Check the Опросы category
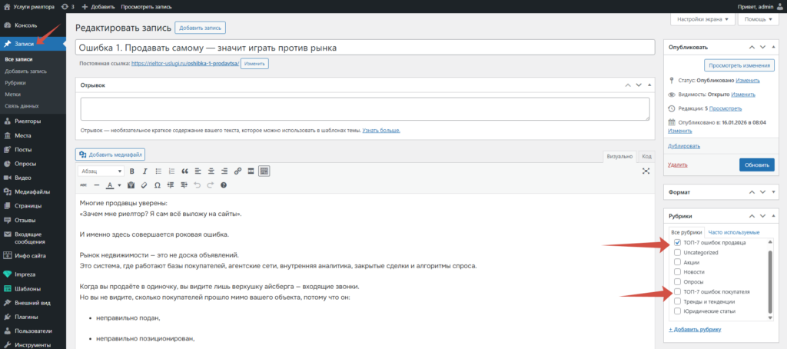Screen dimensions: 787x349 (x=678, y=281)
